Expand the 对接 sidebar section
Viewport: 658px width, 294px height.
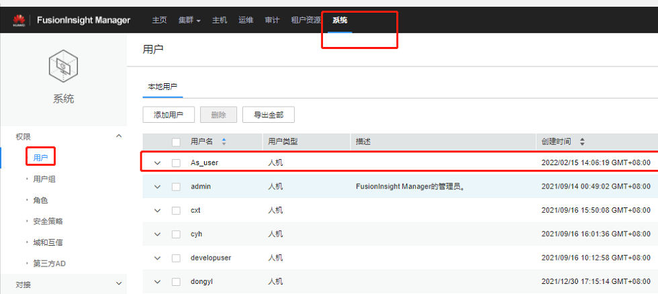[119, 284]
